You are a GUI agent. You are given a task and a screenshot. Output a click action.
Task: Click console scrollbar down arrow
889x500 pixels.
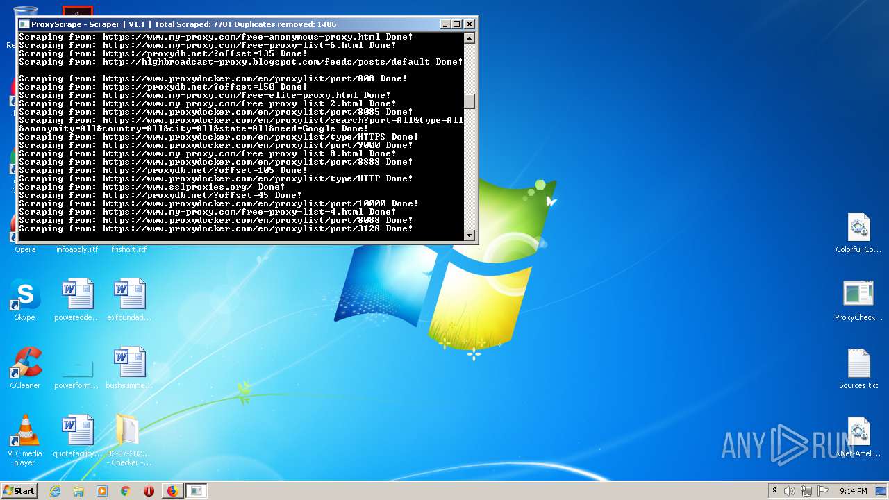point(470,235)
